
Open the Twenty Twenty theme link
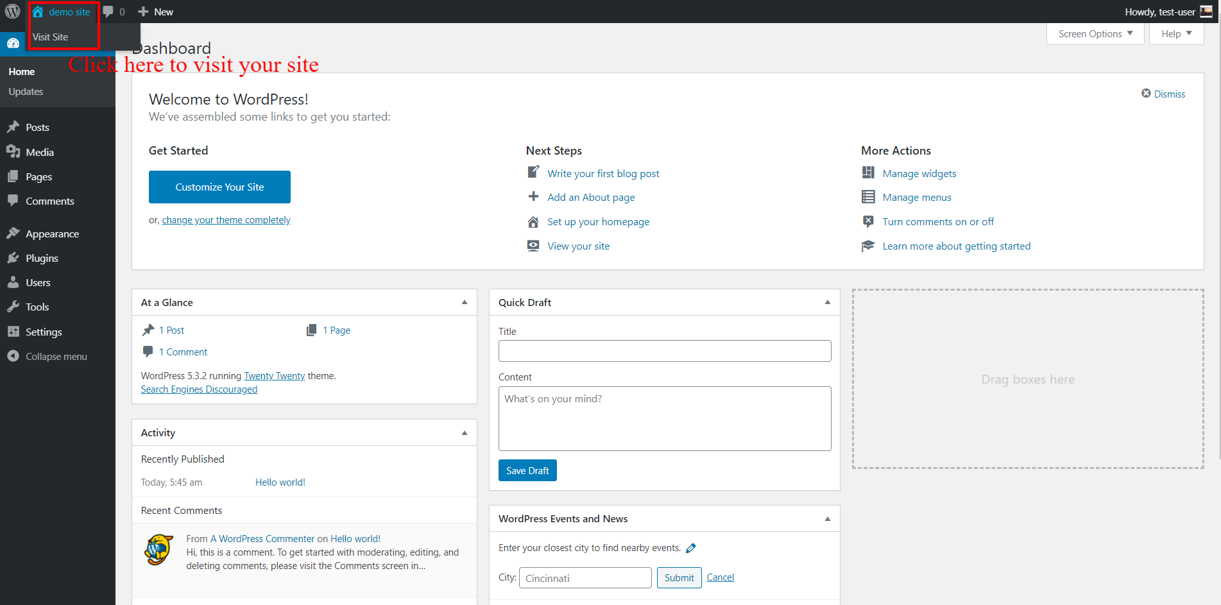coord(274,376)
